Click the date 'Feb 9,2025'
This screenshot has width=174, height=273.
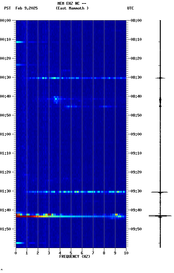[26, 8]
